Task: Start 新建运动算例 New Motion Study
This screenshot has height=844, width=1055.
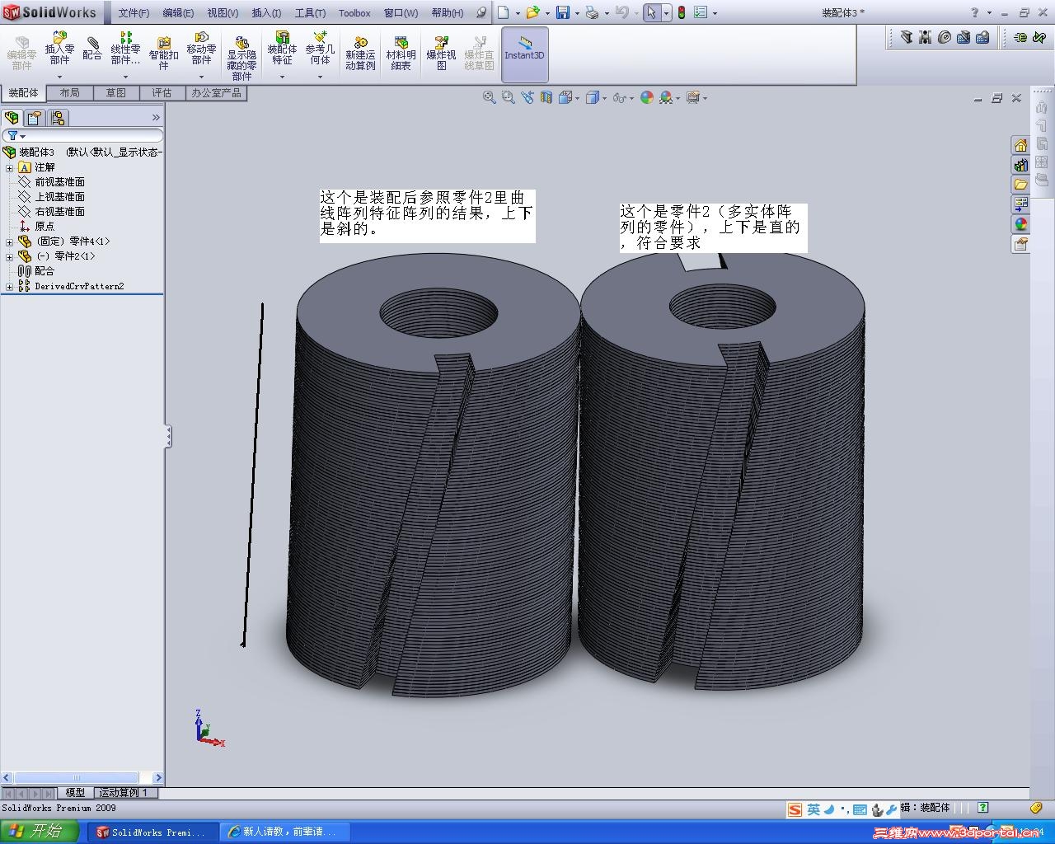Action: pyautogui.click(x=360, y=54)
